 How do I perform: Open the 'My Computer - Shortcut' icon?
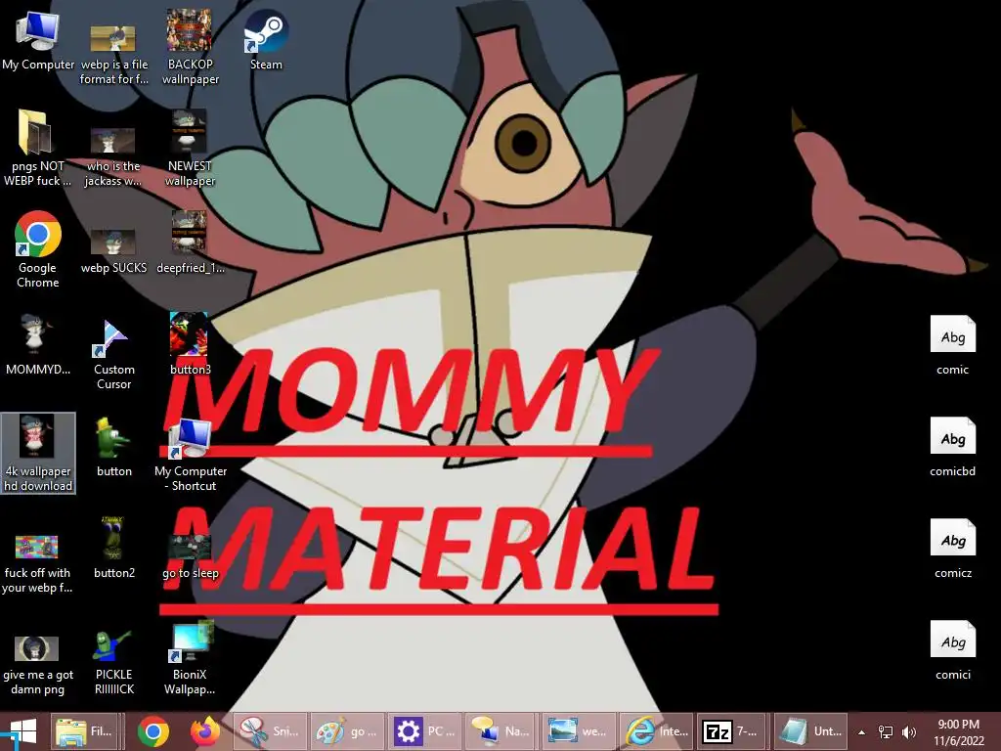click(191, 454)
